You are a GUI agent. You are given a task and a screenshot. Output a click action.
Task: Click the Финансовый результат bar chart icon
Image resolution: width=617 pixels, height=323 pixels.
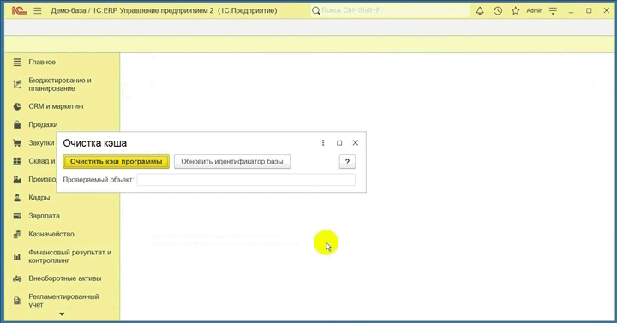[x=17, y=256]
